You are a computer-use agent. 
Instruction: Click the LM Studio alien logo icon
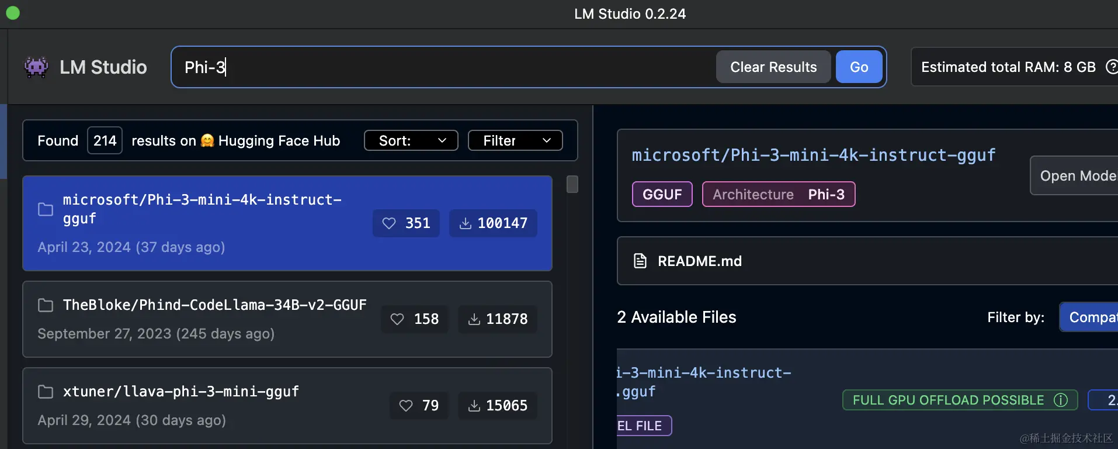[36, 67]
